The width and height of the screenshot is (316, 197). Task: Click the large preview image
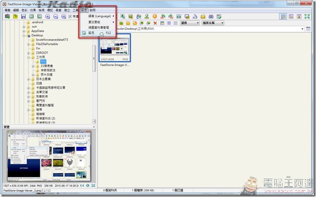point(49,155)
